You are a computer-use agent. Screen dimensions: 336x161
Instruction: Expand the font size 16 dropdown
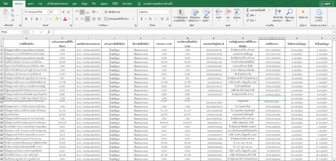pos(59,12)
